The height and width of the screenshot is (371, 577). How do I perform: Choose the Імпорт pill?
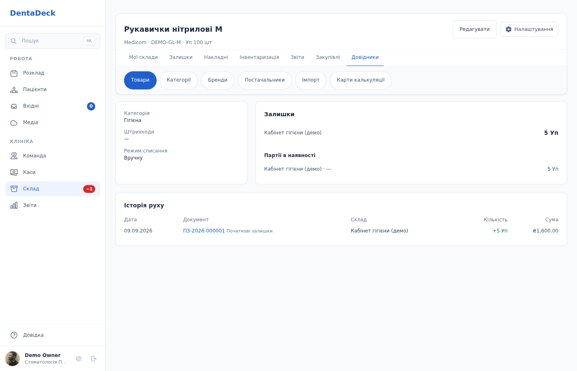tap(311, 80)
